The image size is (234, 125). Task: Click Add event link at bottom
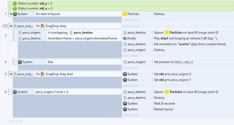pyautogui.click(x=16, y=121)
